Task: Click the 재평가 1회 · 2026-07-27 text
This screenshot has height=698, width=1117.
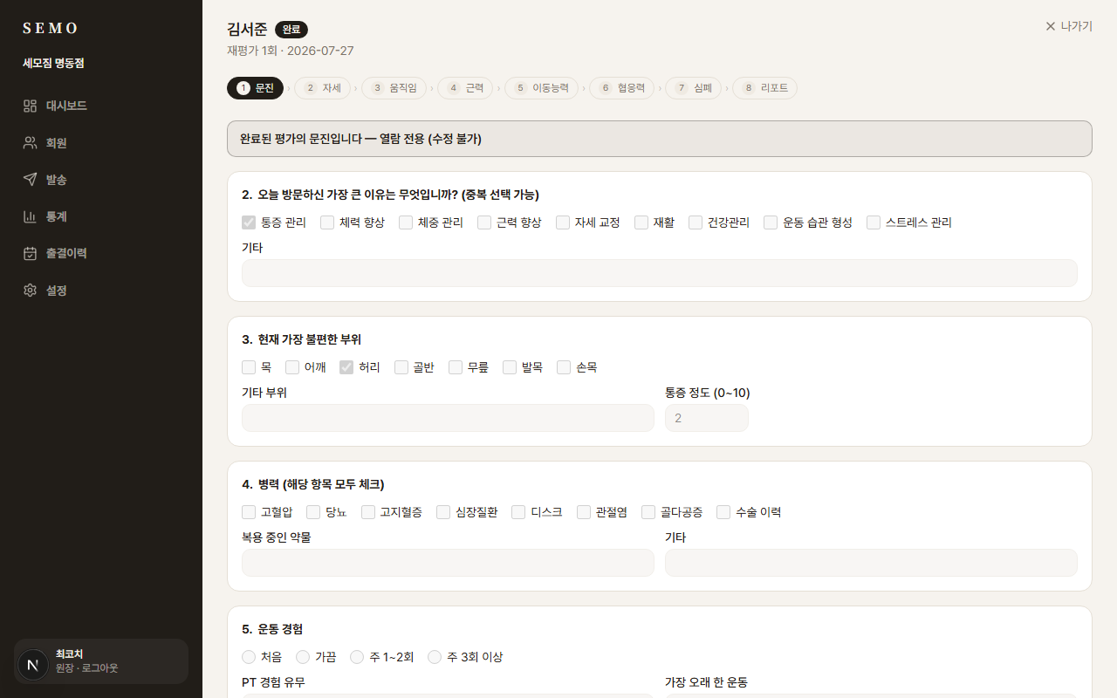Action: click(291, 51)
